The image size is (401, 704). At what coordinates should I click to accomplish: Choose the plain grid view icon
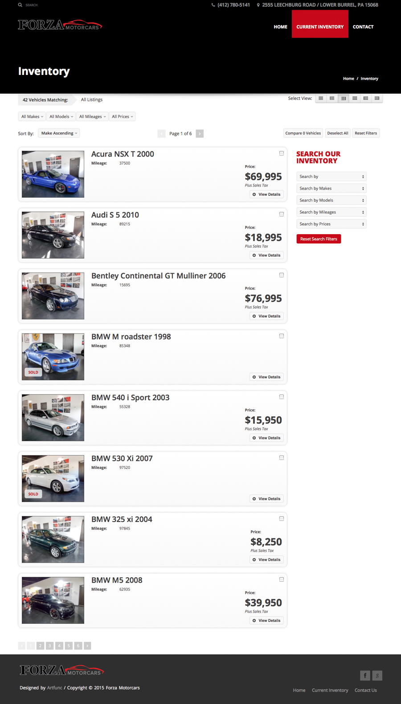[355, 98]
